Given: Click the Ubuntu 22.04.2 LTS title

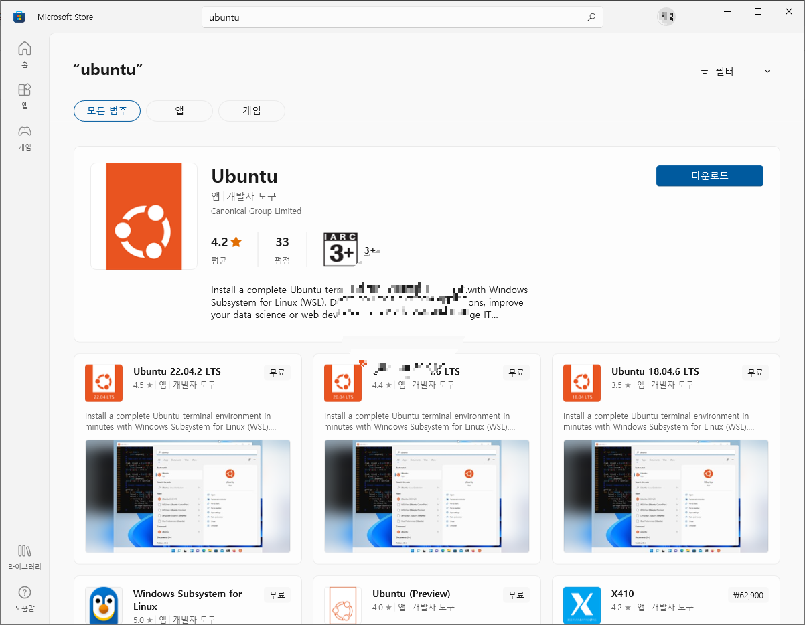Looking at the screenshot, I should tap(177, 371).
